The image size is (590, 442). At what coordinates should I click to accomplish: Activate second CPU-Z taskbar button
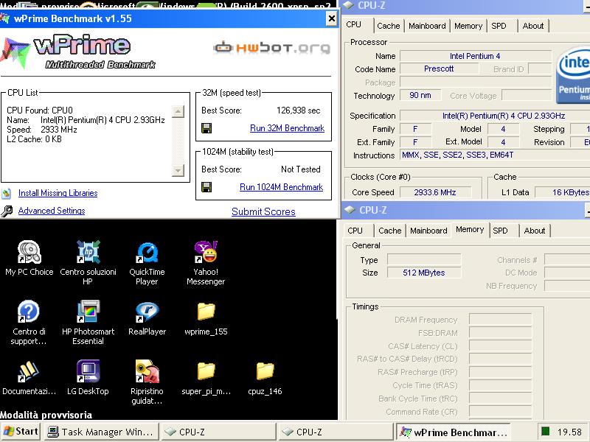click(x=336, y=432)
